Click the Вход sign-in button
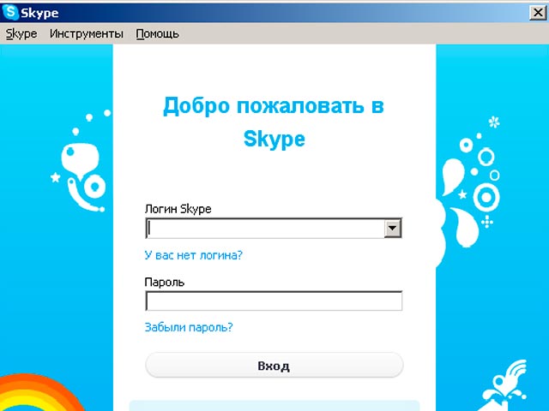This screenshot has height=411, width=549. pyautogui.click(x=274, y=366)
